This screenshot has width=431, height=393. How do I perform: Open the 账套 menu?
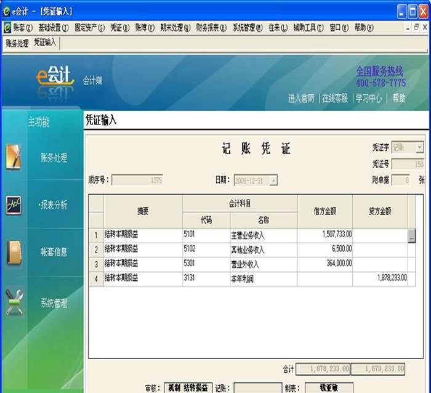pos(23,28)
